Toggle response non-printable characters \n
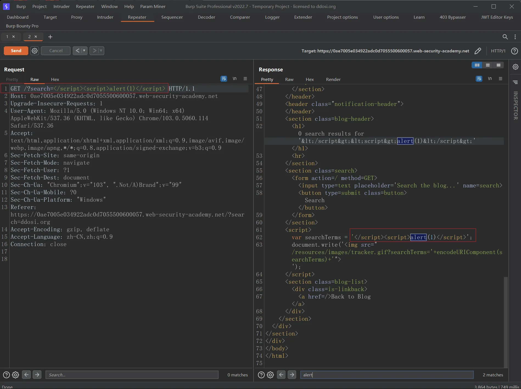 490,79
